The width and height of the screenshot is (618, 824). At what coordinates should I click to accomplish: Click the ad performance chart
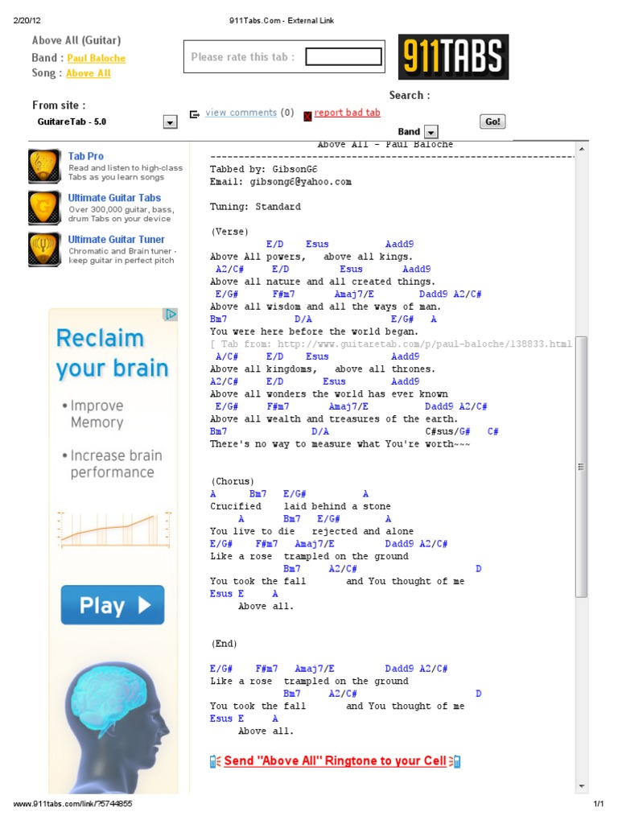[x=114, y=529]
